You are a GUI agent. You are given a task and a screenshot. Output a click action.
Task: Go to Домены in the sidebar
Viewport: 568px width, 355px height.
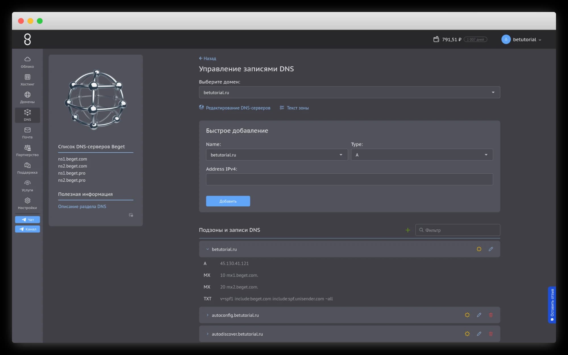[x=27, y=97]
